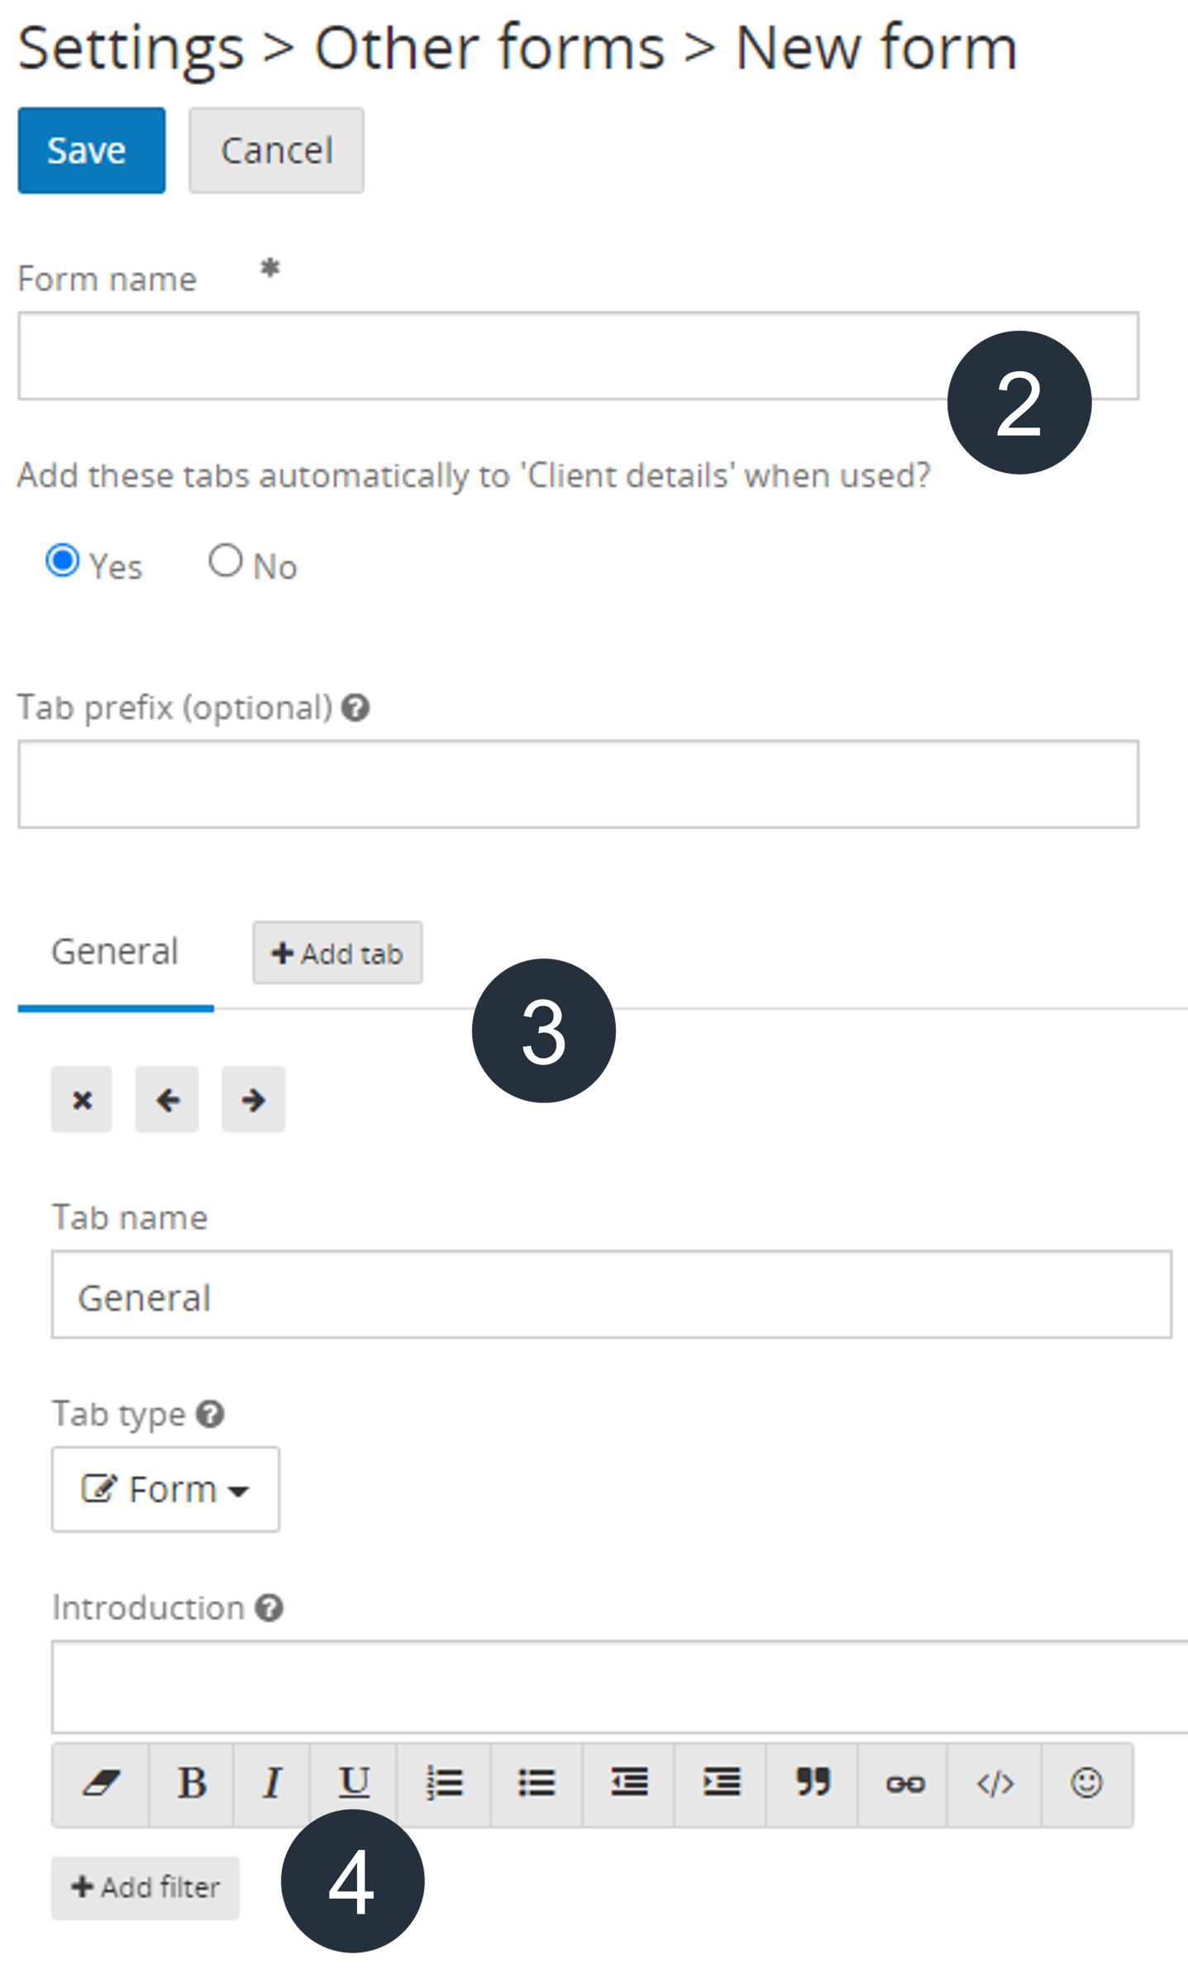Insert a bulleted list

point(537,1785)
